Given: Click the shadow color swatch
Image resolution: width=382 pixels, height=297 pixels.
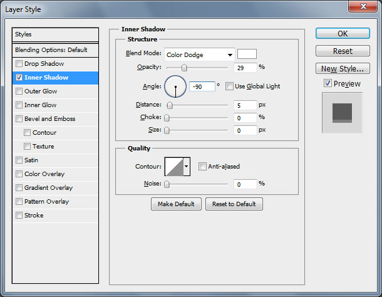Looking at the screenshot, I should [247, 54].
